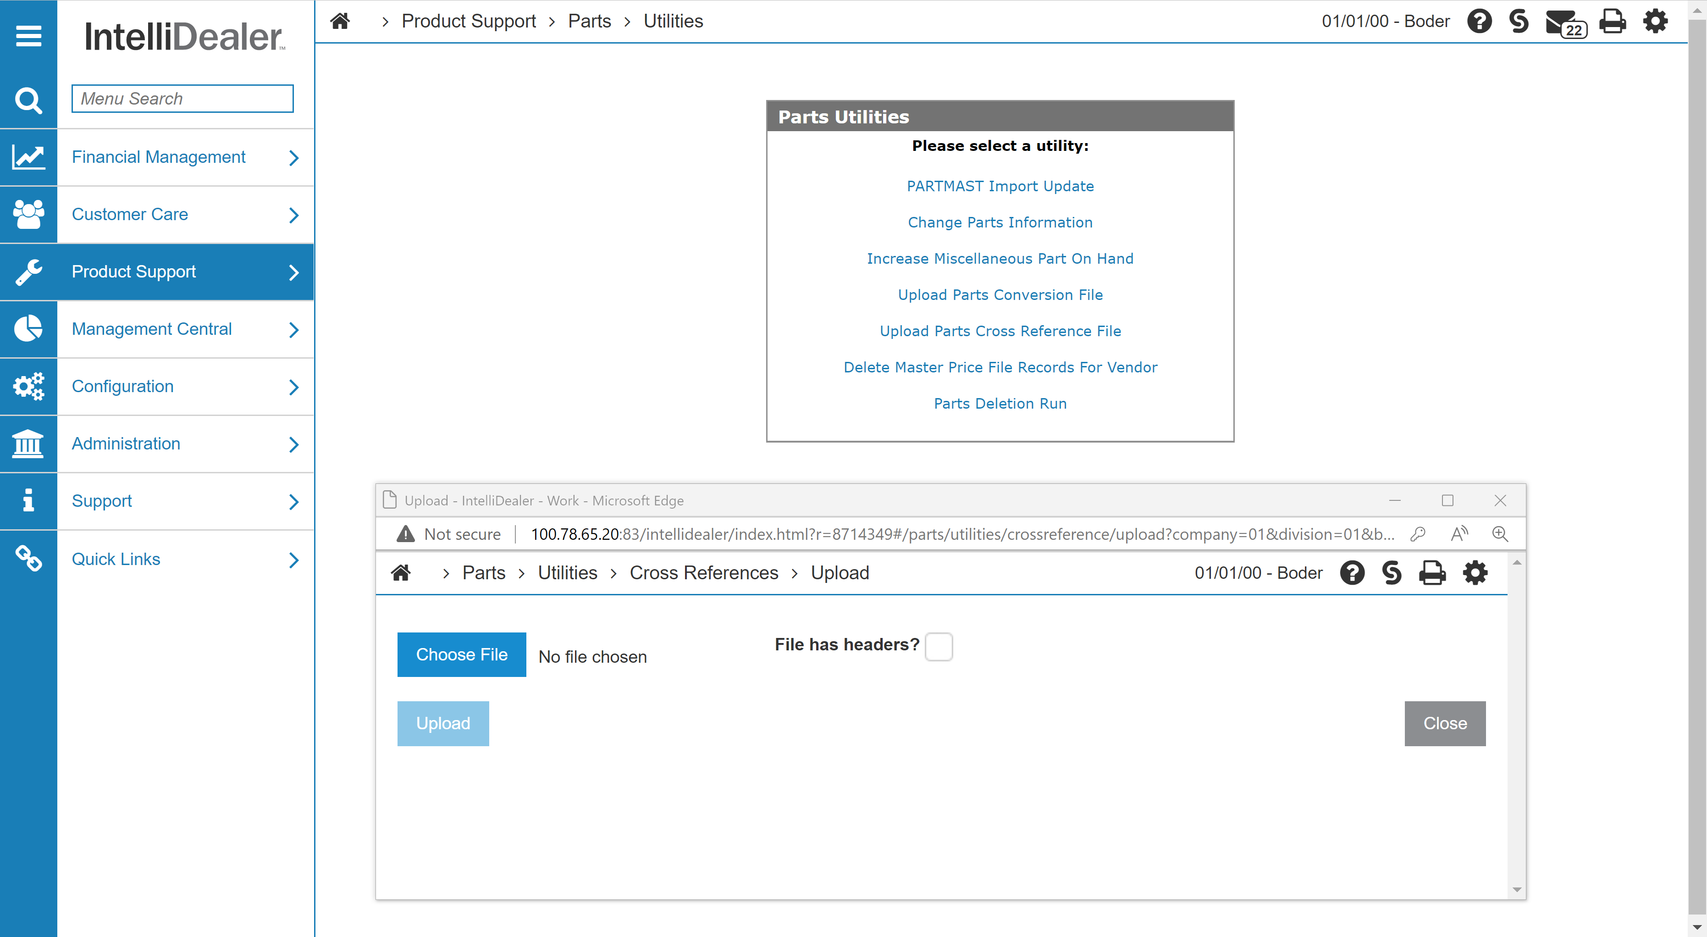The image size is (1707, 937).
Task: Click the Not secure warning icon
Action: click(405, 534)
